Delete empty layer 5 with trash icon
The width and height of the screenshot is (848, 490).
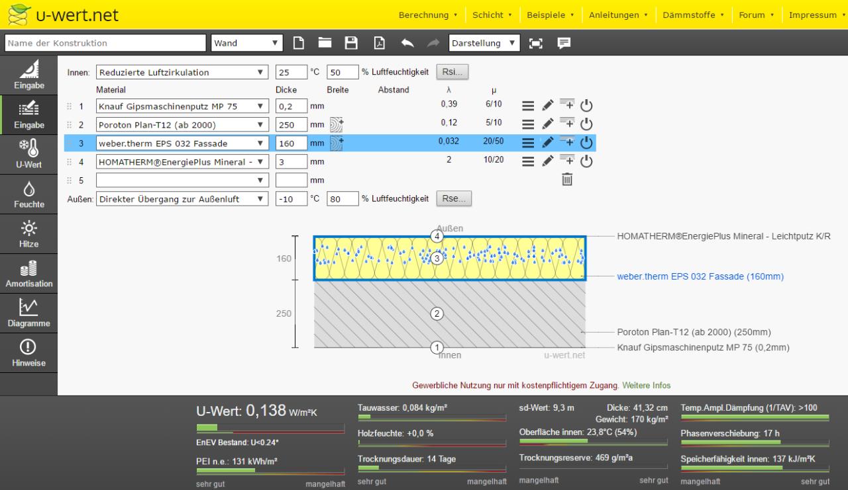[x=567, y=179]
